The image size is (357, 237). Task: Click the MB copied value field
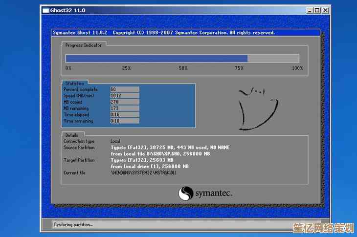124,102
